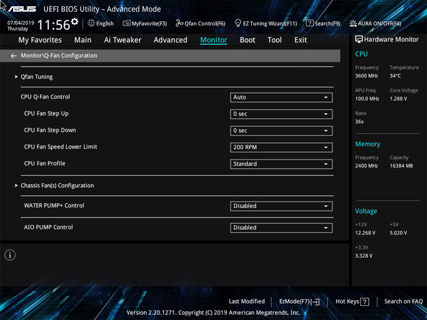The height and width of the screenshot is (320, 427).
Task: Click English language button
Action: point(105,24)
